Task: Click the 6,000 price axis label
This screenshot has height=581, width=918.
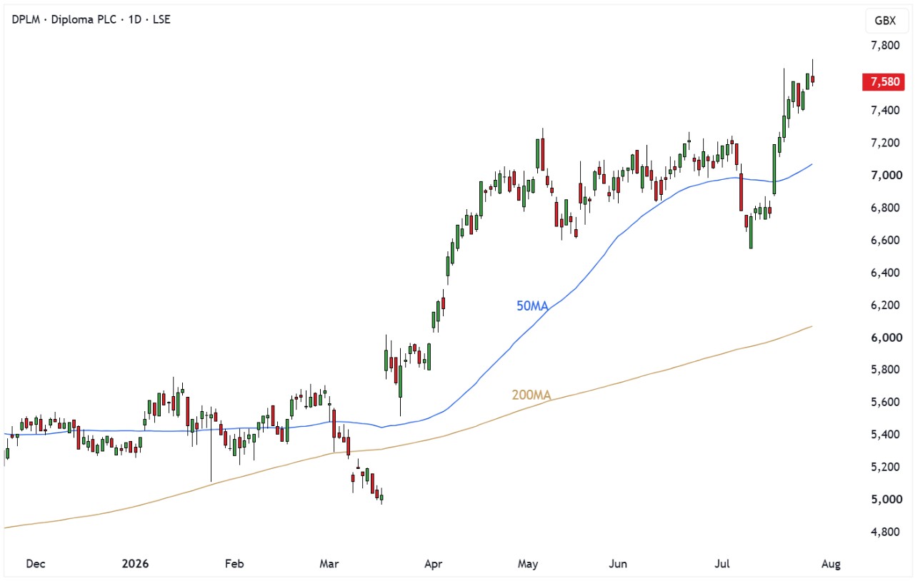Action: point(884,338)
